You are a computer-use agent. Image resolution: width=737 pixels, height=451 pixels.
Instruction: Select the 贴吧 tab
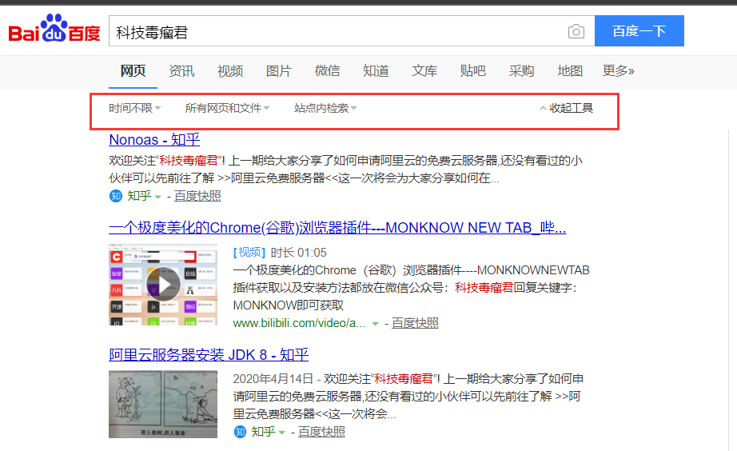point(473,71)
